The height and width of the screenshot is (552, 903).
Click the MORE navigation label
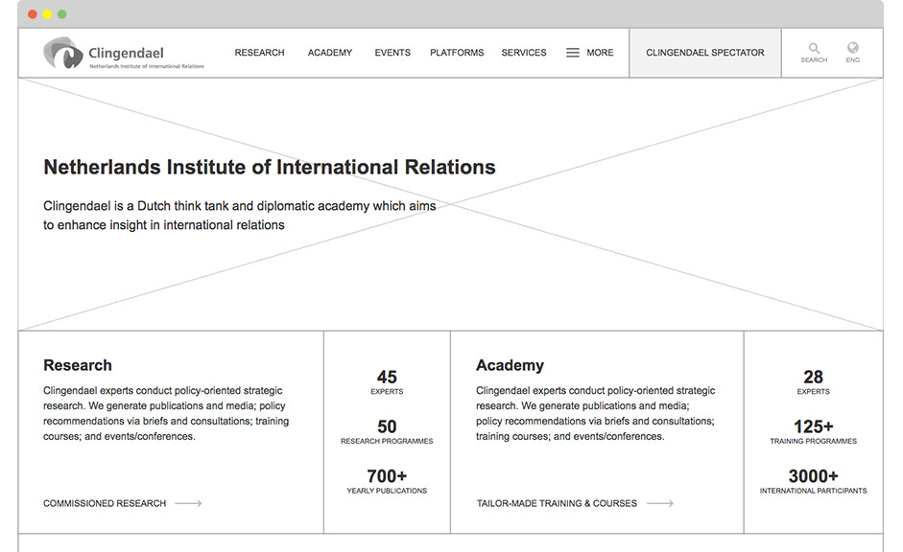pyautogui.click(x=600, y=53)
